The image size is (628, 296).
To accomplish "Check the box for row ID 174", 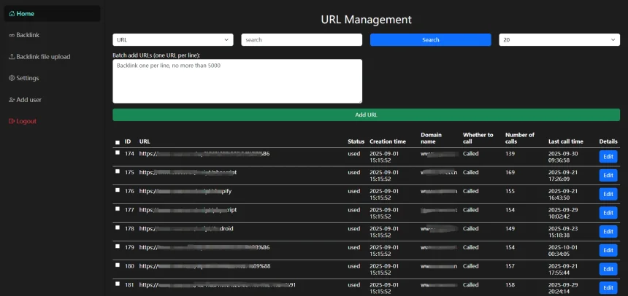I will pos(118,153).
